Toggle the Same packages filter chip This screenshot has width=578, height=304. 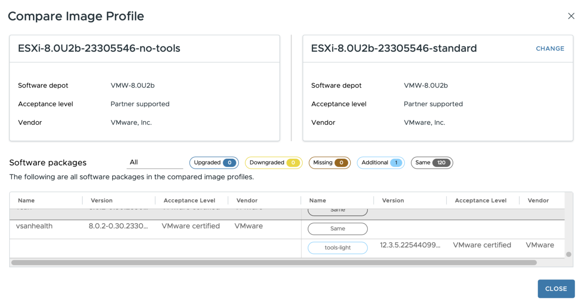(x=431, y=163)
